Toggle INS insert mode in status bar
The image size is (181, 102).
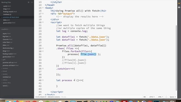click(x=145, y=97)
